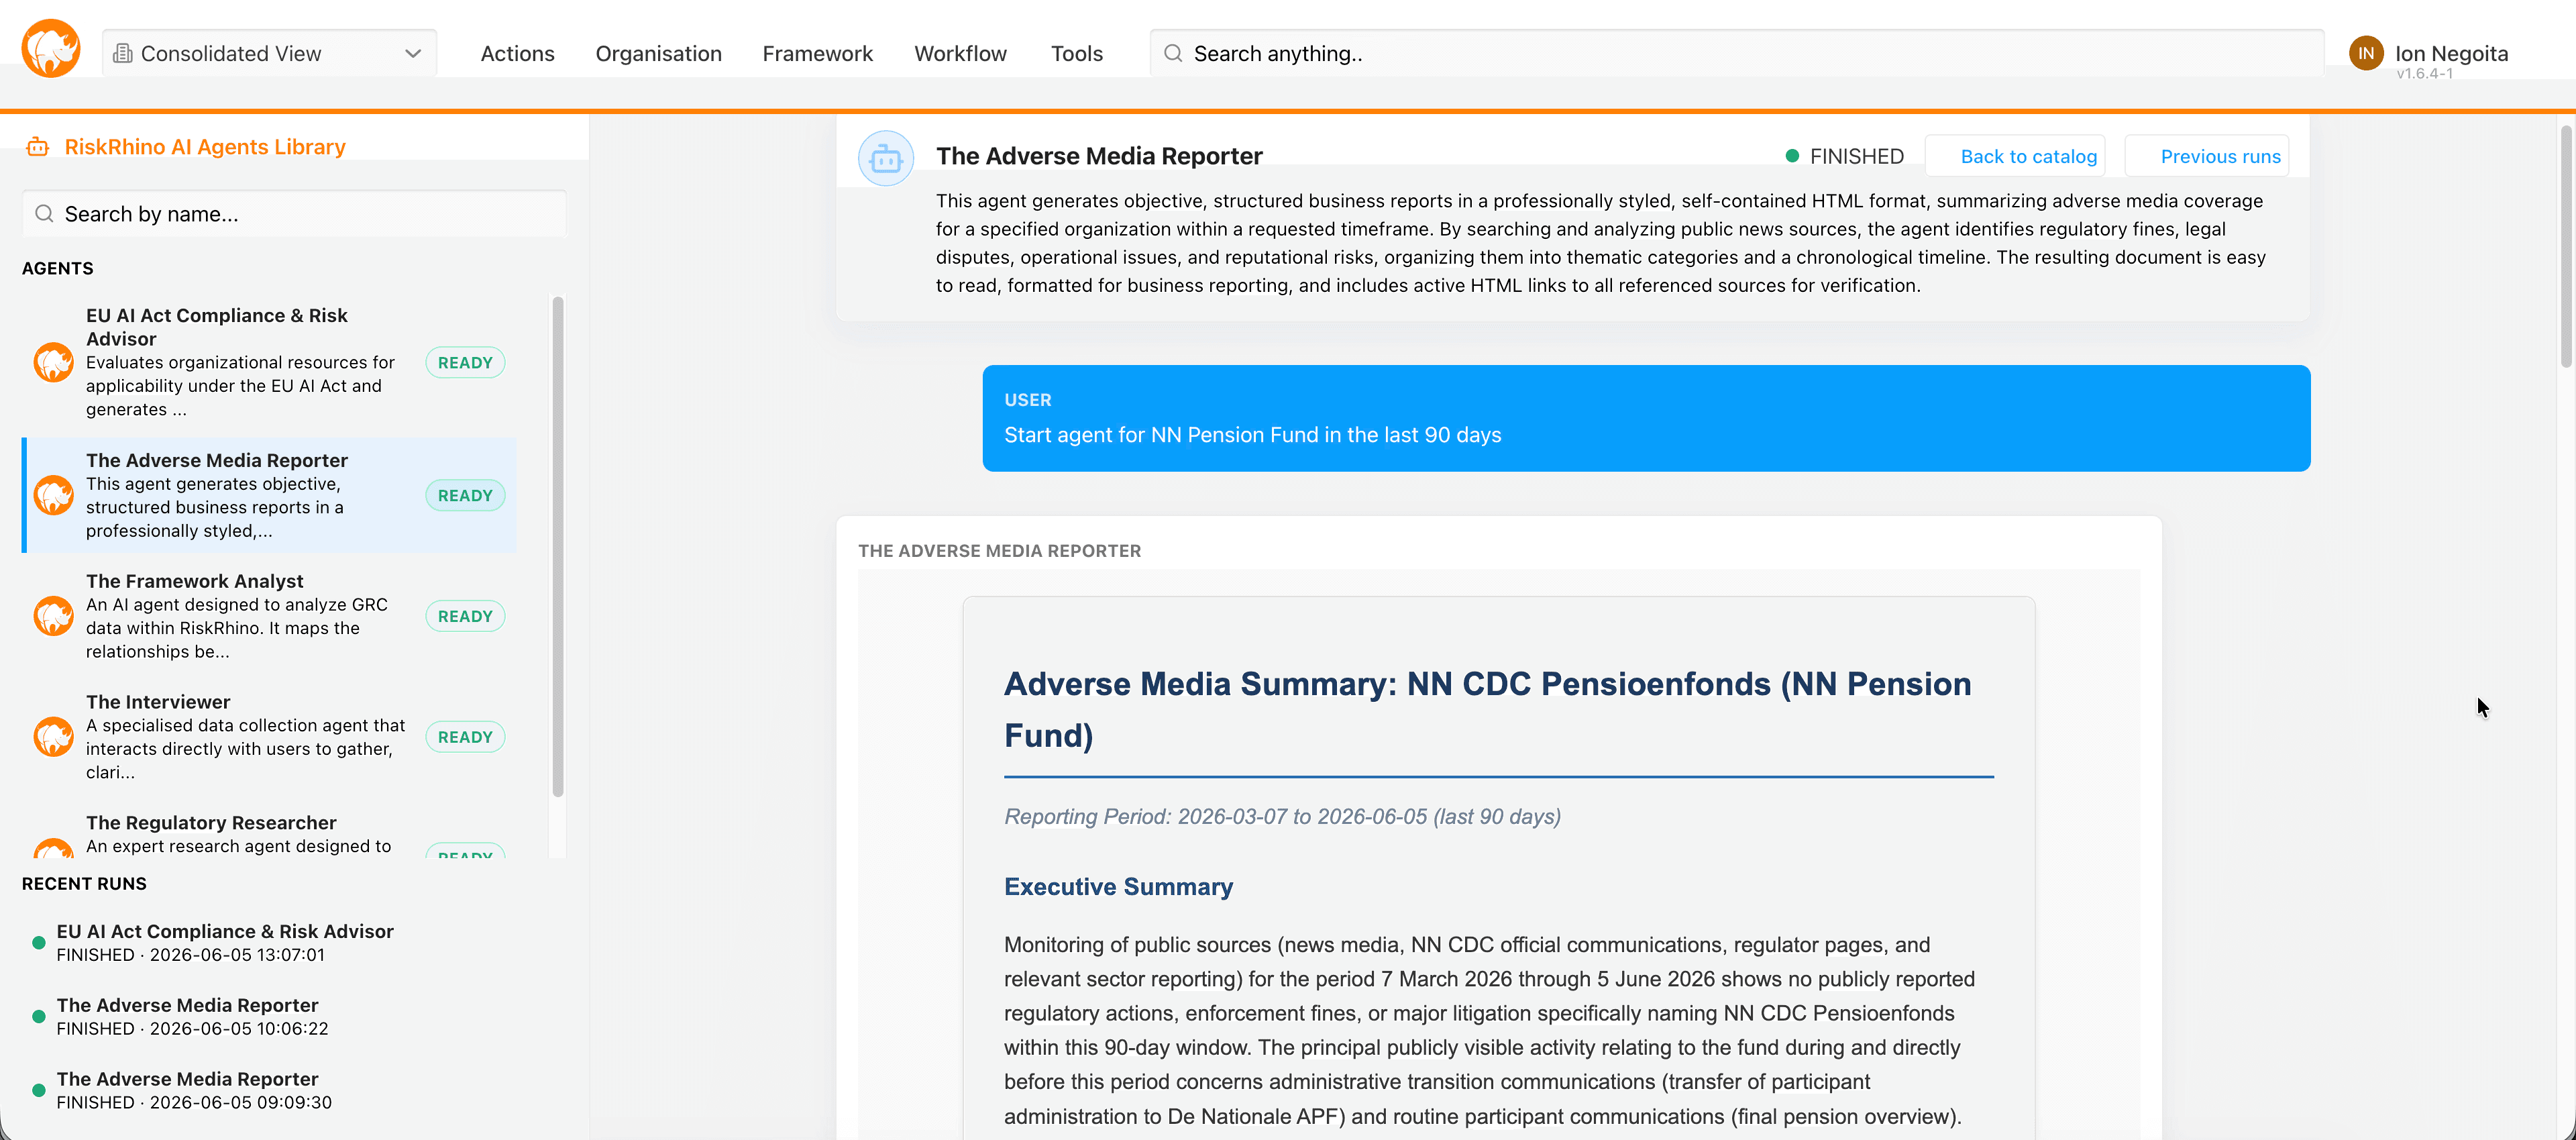Click the Search anything field
Image resolution: width=2576 pixels, height=1140 pixels.
click(x=1736, y=53)
